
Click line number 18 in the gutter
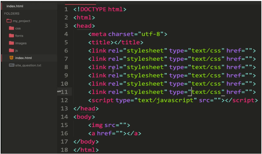(64, 150)
